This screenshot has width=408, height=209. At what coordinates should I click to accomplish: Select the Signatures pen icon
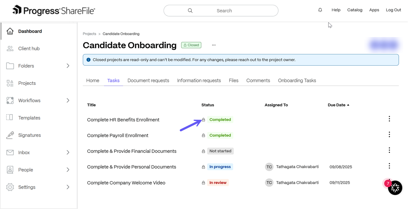click(10, 135)
